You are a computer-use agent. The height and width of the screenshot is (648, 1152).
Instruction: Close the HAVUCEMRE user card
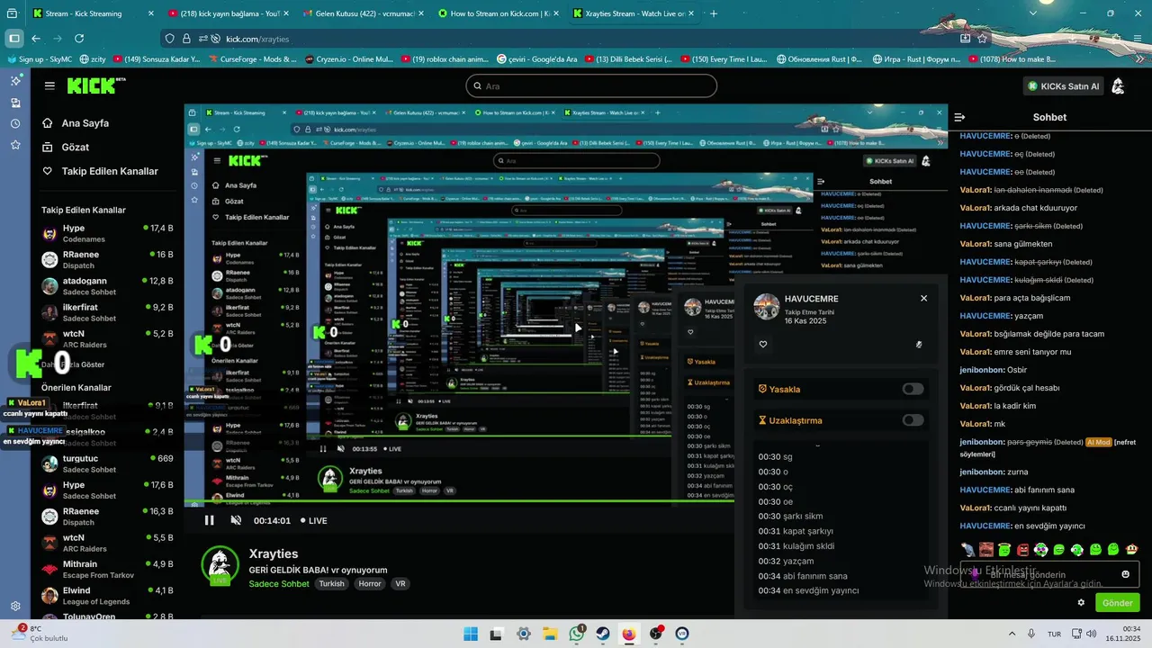click(x=923, y=298)
